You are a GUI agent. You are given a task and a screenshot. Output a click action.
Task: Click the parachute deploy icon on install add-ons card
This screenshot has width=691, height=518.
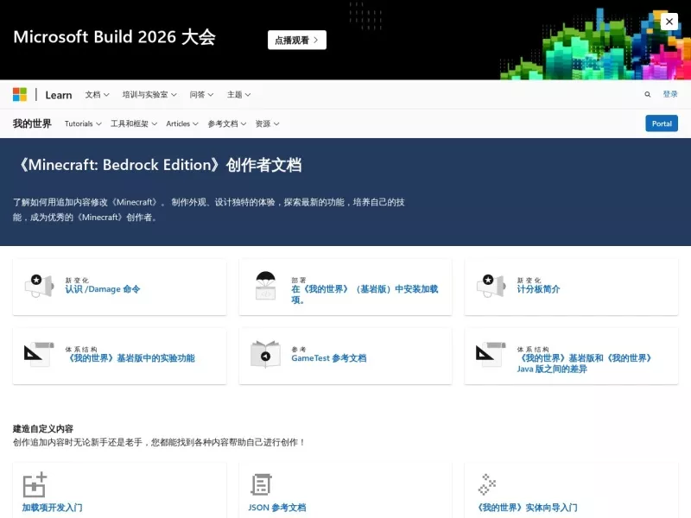(266, 286)
